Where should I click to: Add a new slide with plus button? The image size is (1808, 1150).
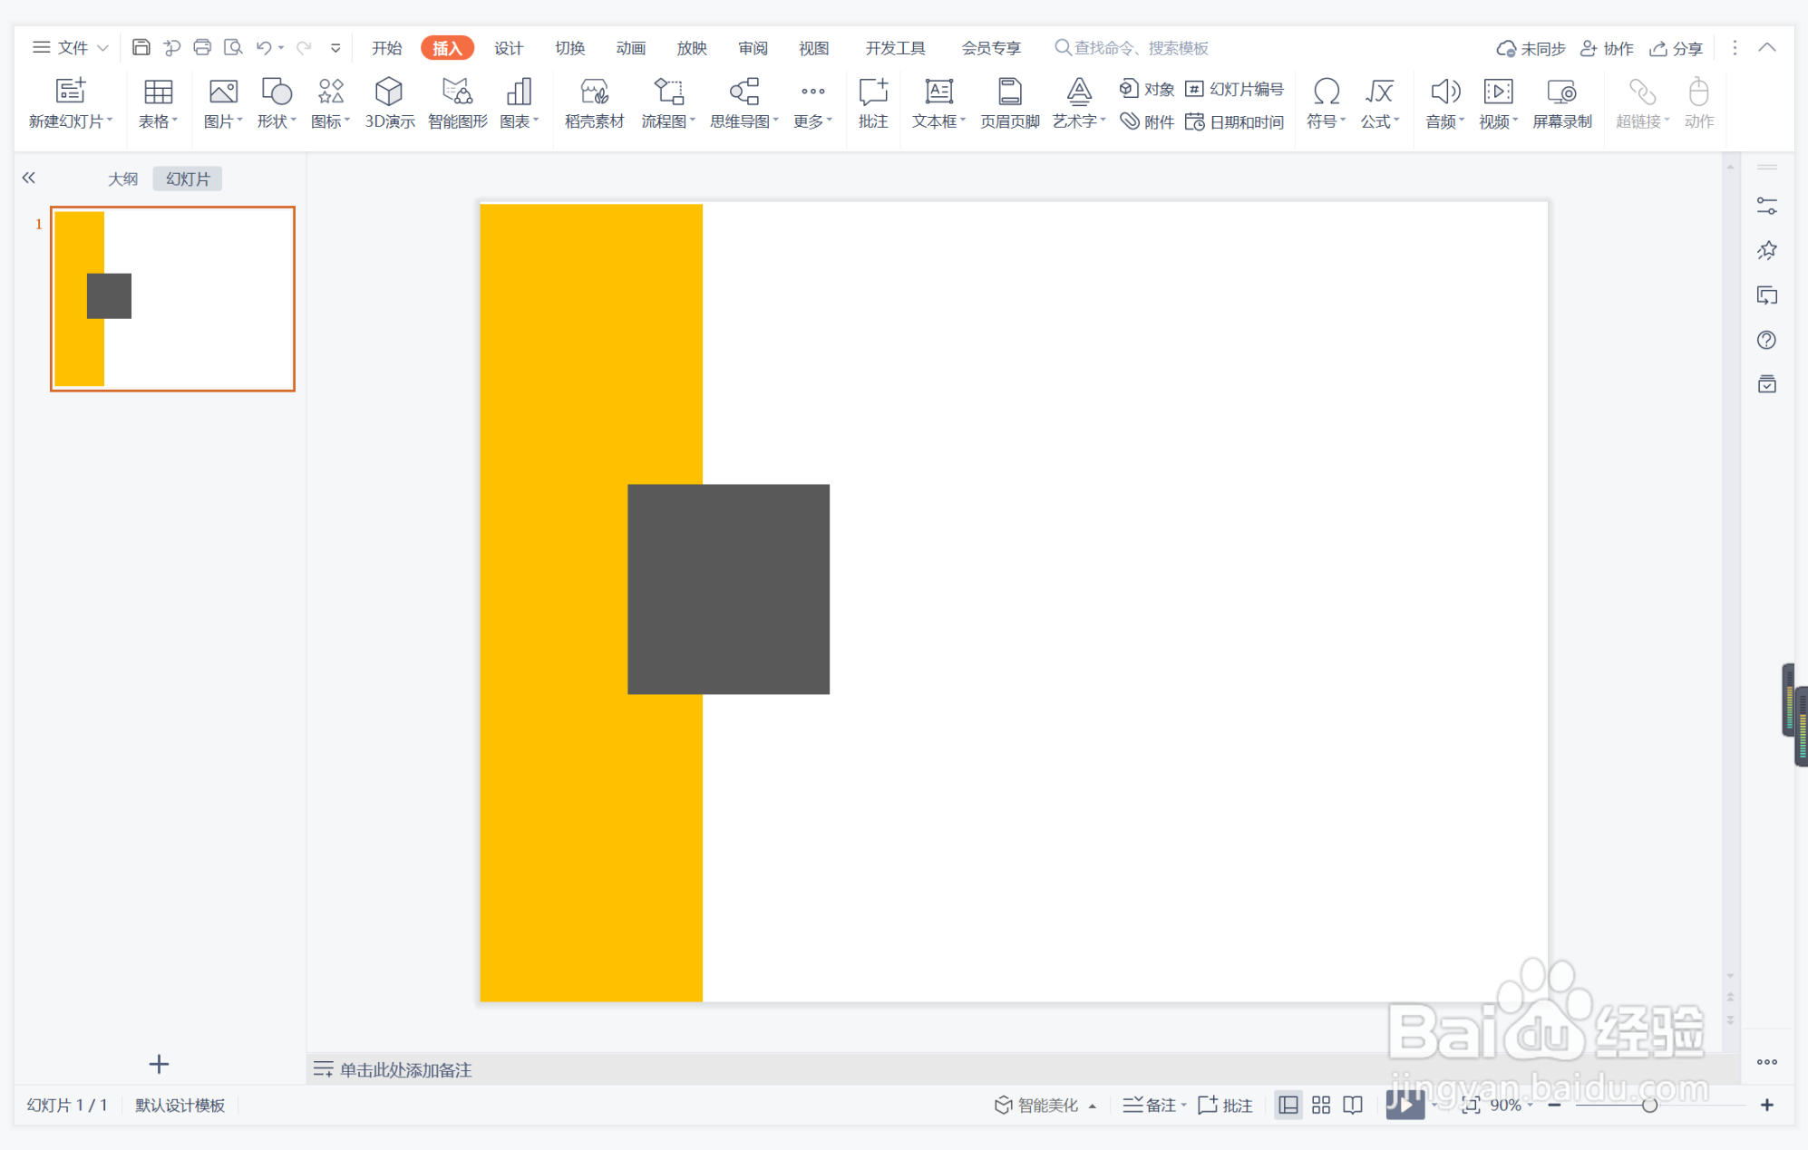(159, 1064)
